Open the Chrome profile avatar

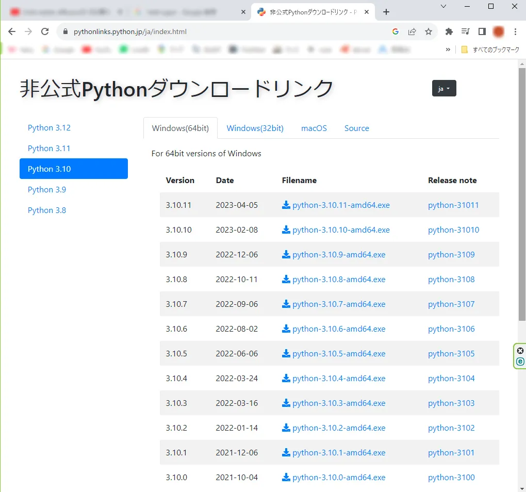[x=499, y=31]
